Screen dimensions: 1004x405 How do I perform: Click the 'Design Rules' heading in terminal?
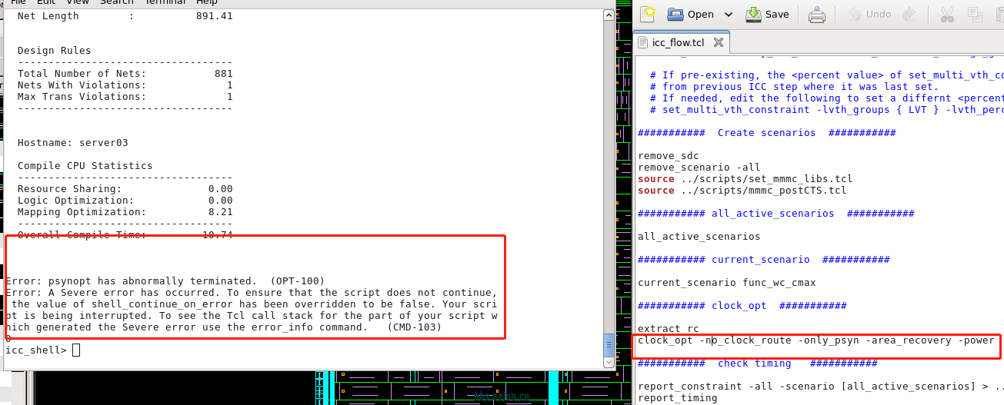click(55, 51)
